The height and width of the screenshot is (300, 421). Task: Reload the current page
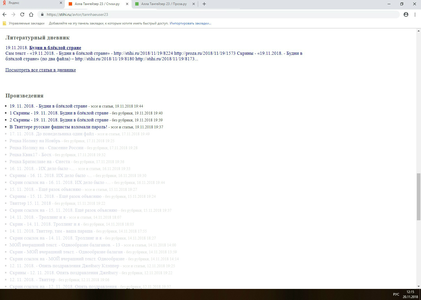[x=22, y=14]
